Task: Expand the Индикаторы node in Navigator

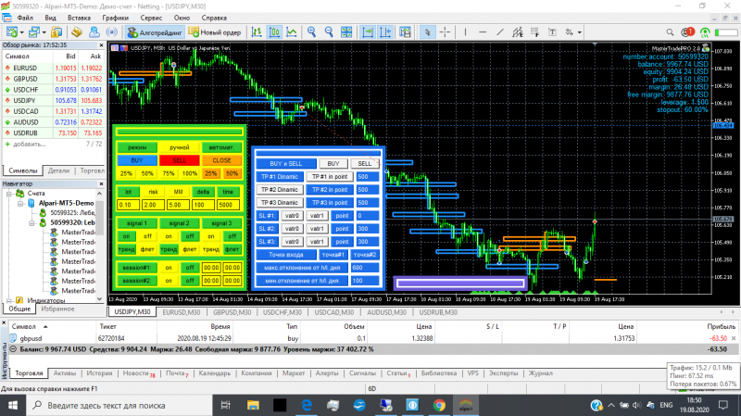Action: pyautogui.click(x=9, y=300)
